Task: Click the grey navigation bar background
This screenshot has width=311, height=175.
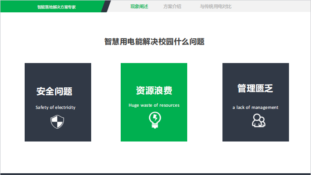Action: (270, 6)
